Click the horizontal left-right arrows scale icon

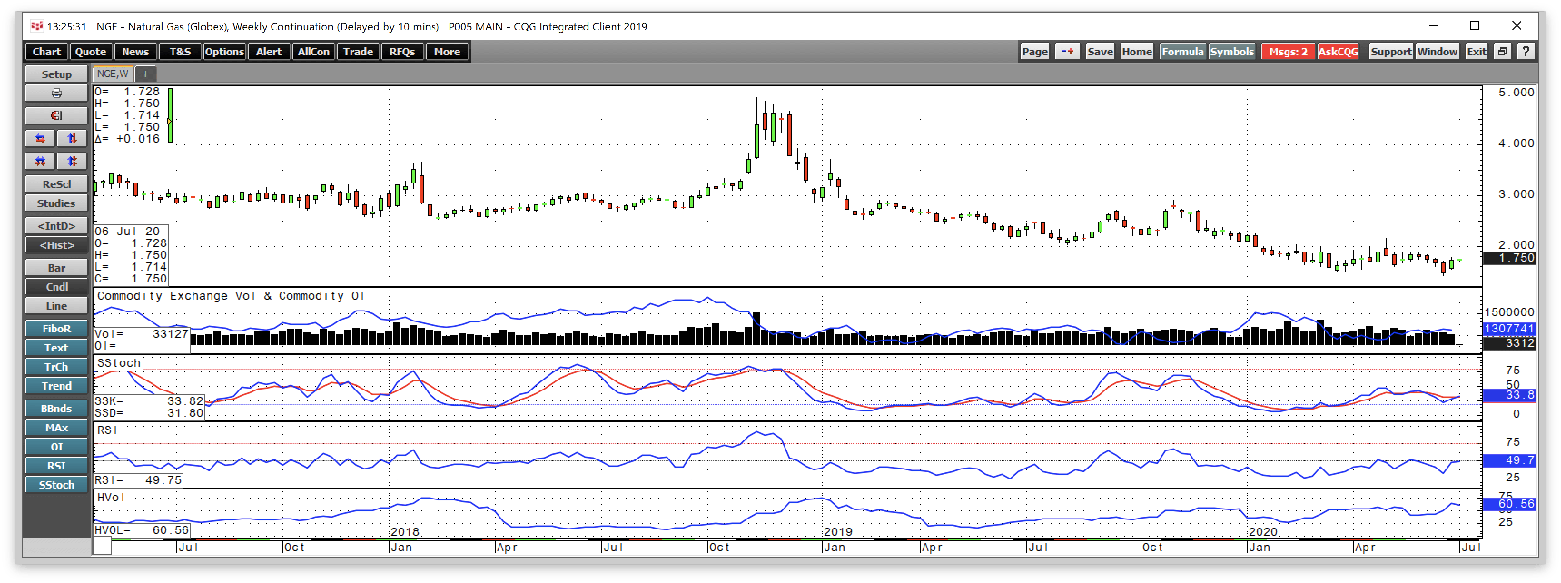[40, 139]
